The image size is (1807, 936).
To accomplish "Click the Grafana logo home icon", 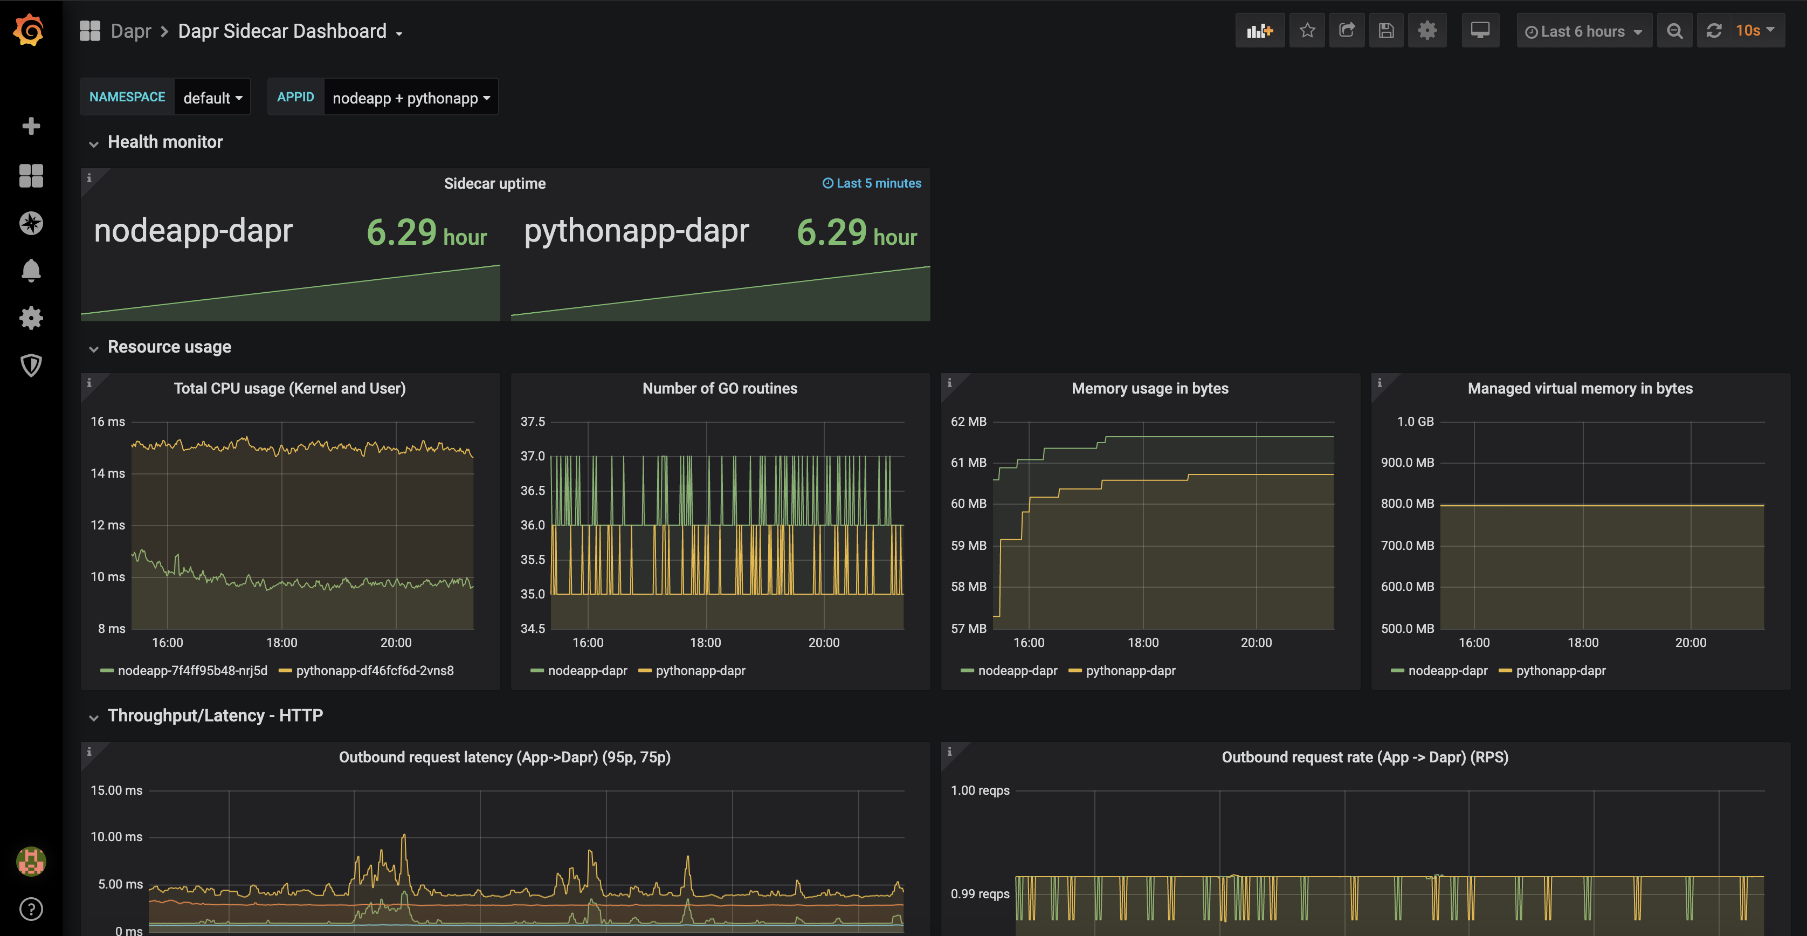I will click(x=30, y=30).
